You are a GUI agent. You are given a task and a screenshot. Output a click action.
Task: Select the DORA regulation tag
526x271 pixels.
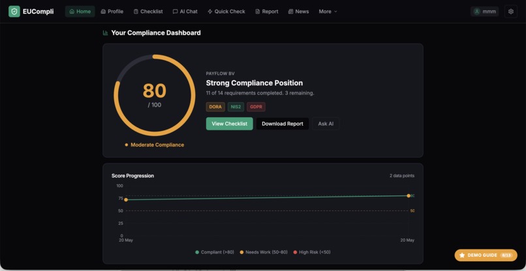click(x=215, y=107)
